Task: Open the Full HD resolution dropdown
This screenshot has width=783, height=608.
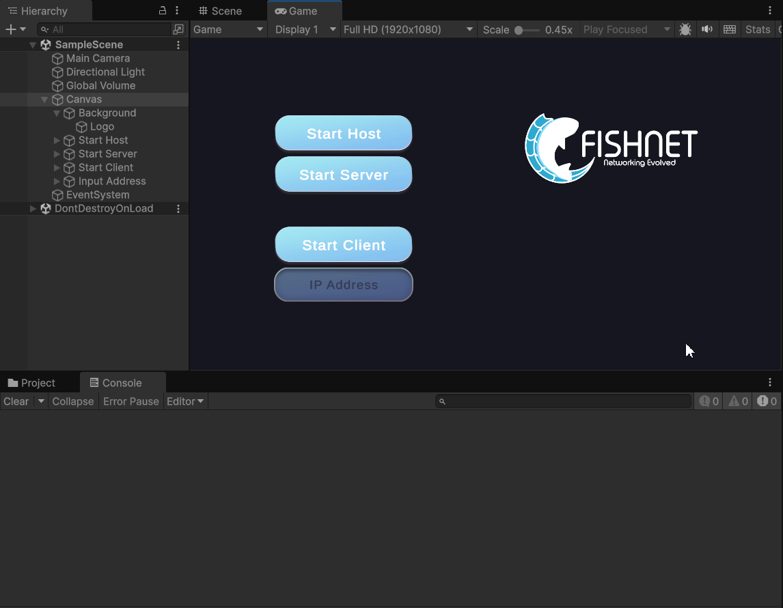Action: [x=408, y=29]
